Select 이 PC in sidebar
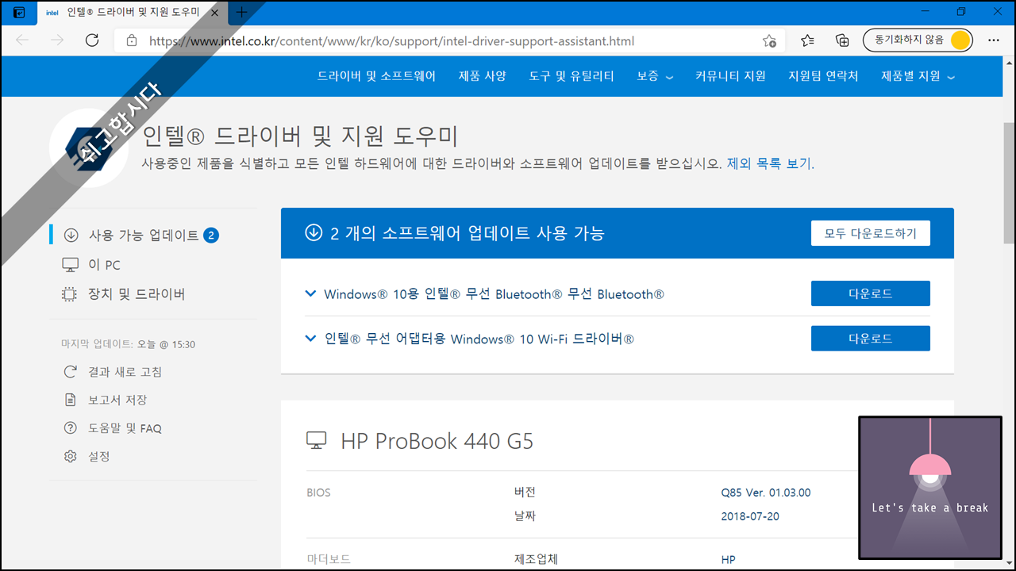This screenshot has width=1016, height=571. click(104, 265)
